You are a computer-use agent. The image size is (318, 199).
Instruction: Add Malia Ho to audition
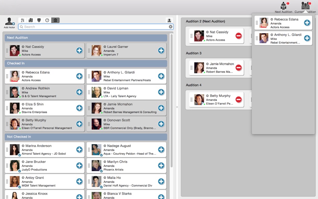tap(161, 181)
